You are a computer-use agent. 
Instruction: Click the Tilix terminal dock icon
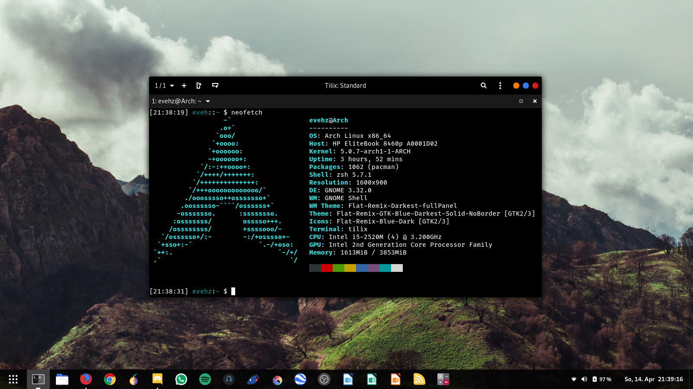[x=38, y=379]
